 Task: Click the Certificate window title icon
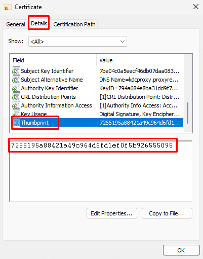pyautogui.click(x=8, y=7)
